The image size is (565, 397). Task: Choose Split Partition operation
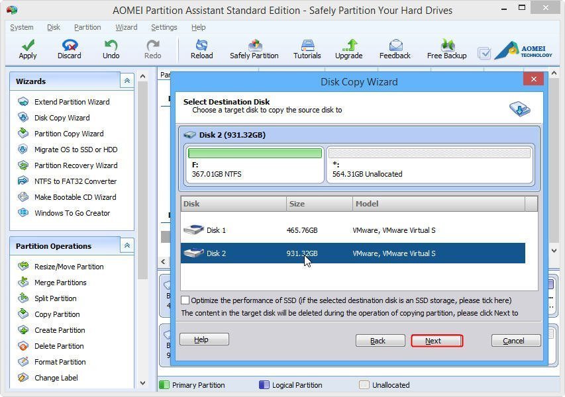47,298
